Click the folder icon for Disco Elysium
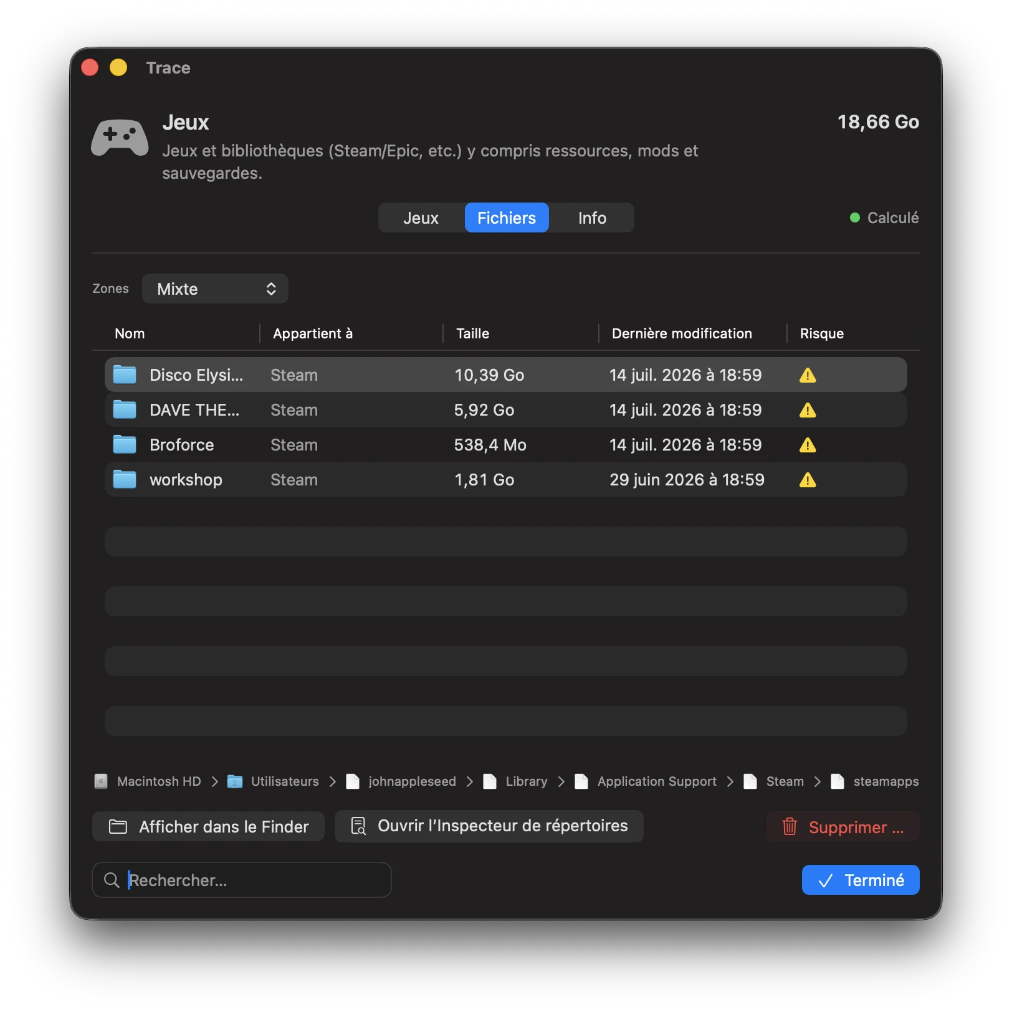This screenshot has height=1012, width=1012. pyautogui.click(x=125, y=375)
